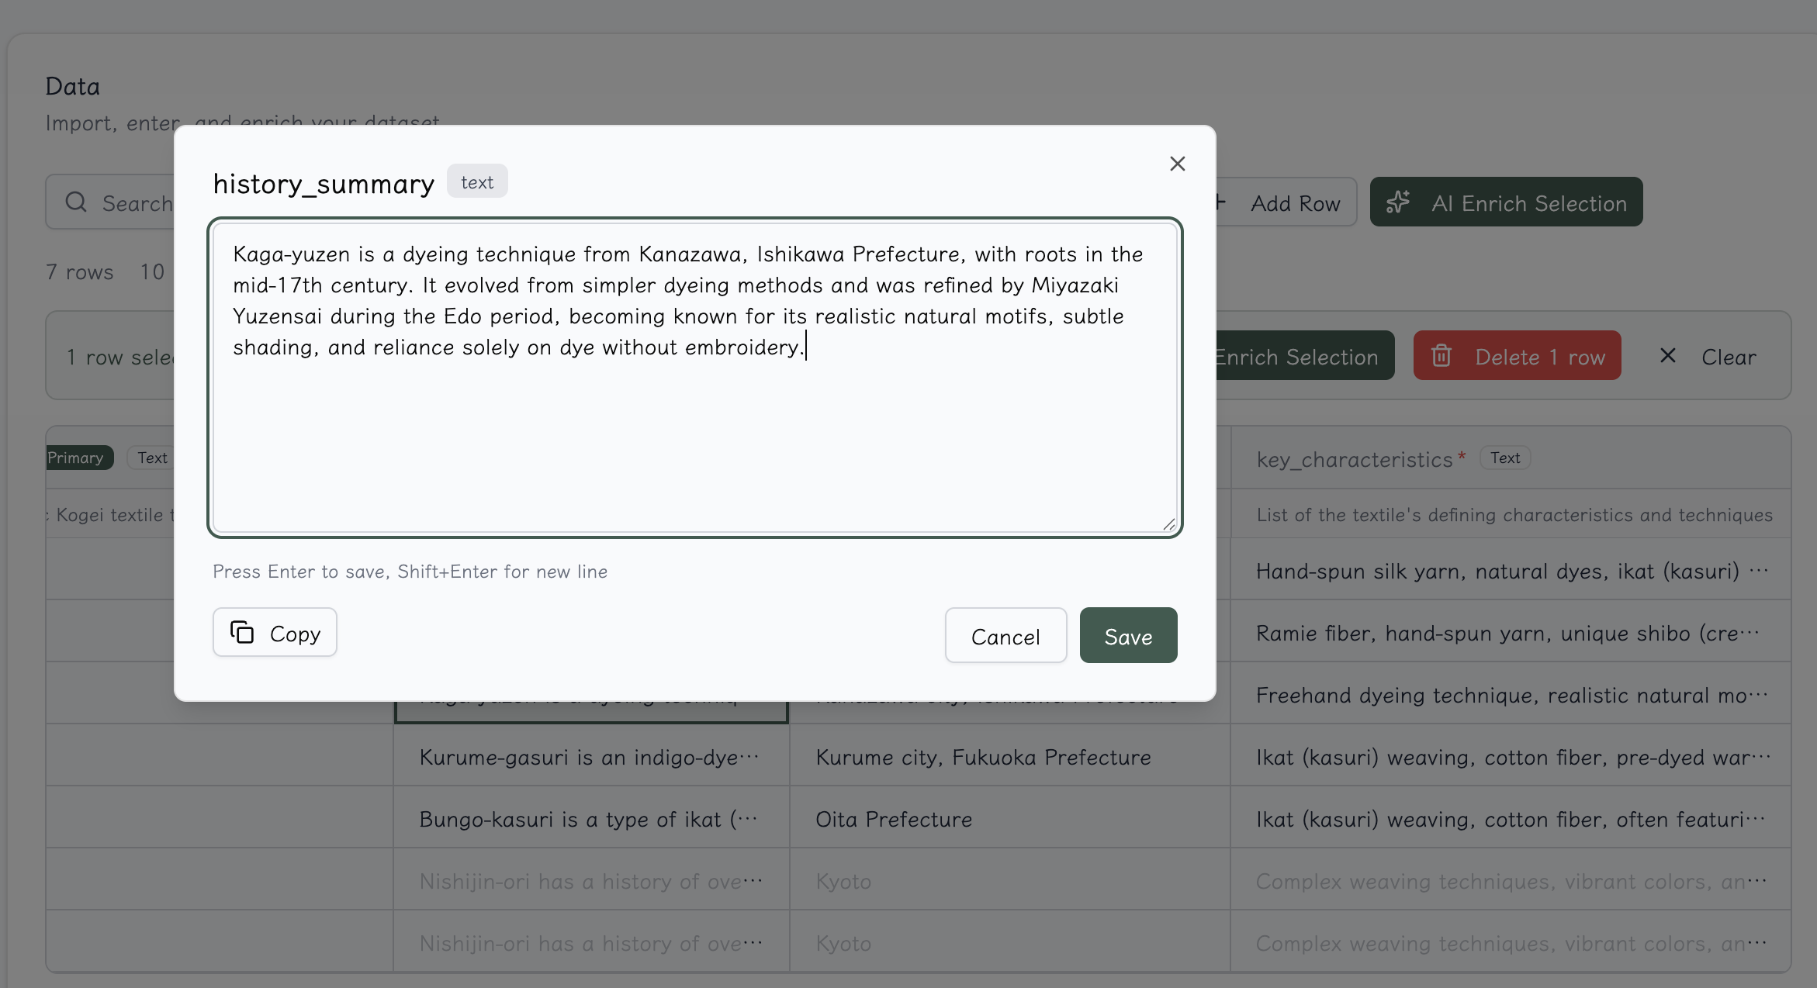Cancel the history_summary edit

(x=1005, y=636)
